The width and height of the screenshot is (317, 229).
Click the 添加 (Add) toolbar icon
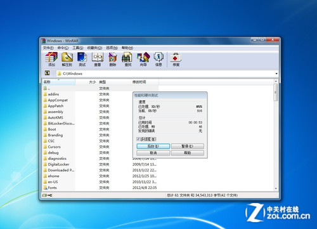[x=51, y=59]
